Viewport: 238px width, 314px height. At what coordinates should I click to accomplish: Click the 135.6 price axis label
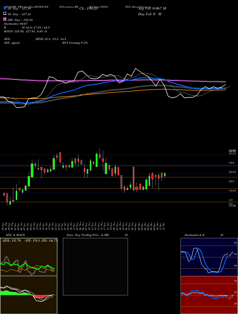pyautogui.click(x=231, y=163)
